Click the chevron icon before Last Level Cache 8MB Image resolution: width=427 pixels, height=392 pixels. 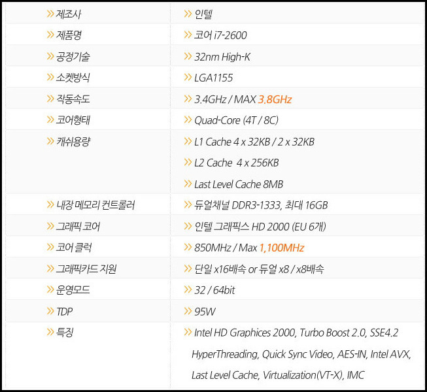pos(188,184)
